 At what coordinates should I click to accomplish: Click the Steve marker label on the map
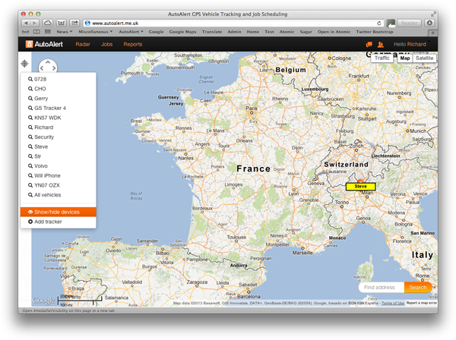click(x=360, y=187)
